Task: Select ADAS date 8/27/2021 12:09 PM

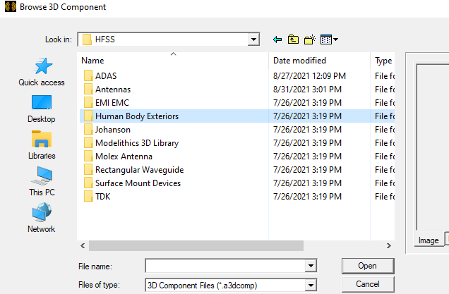Action: pyautogui.click(x=309, y=76)
